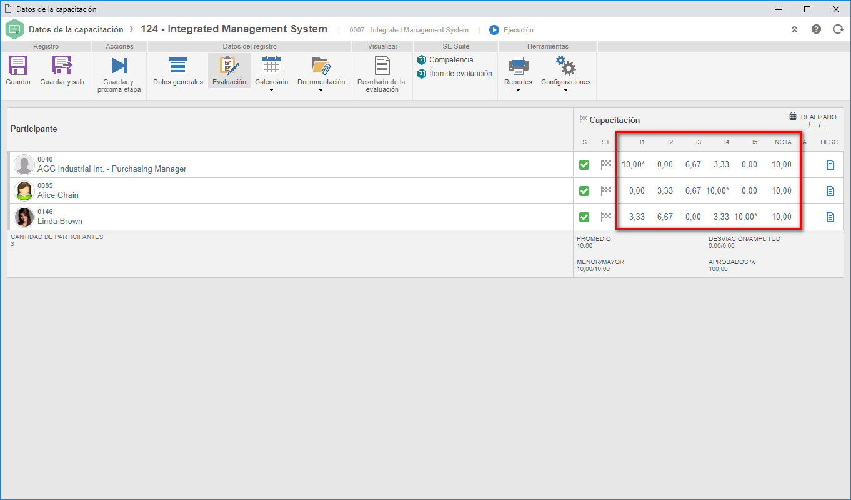851x500 pixels.
Task: Click the Guardar save icon
Action: click(18, 66)
